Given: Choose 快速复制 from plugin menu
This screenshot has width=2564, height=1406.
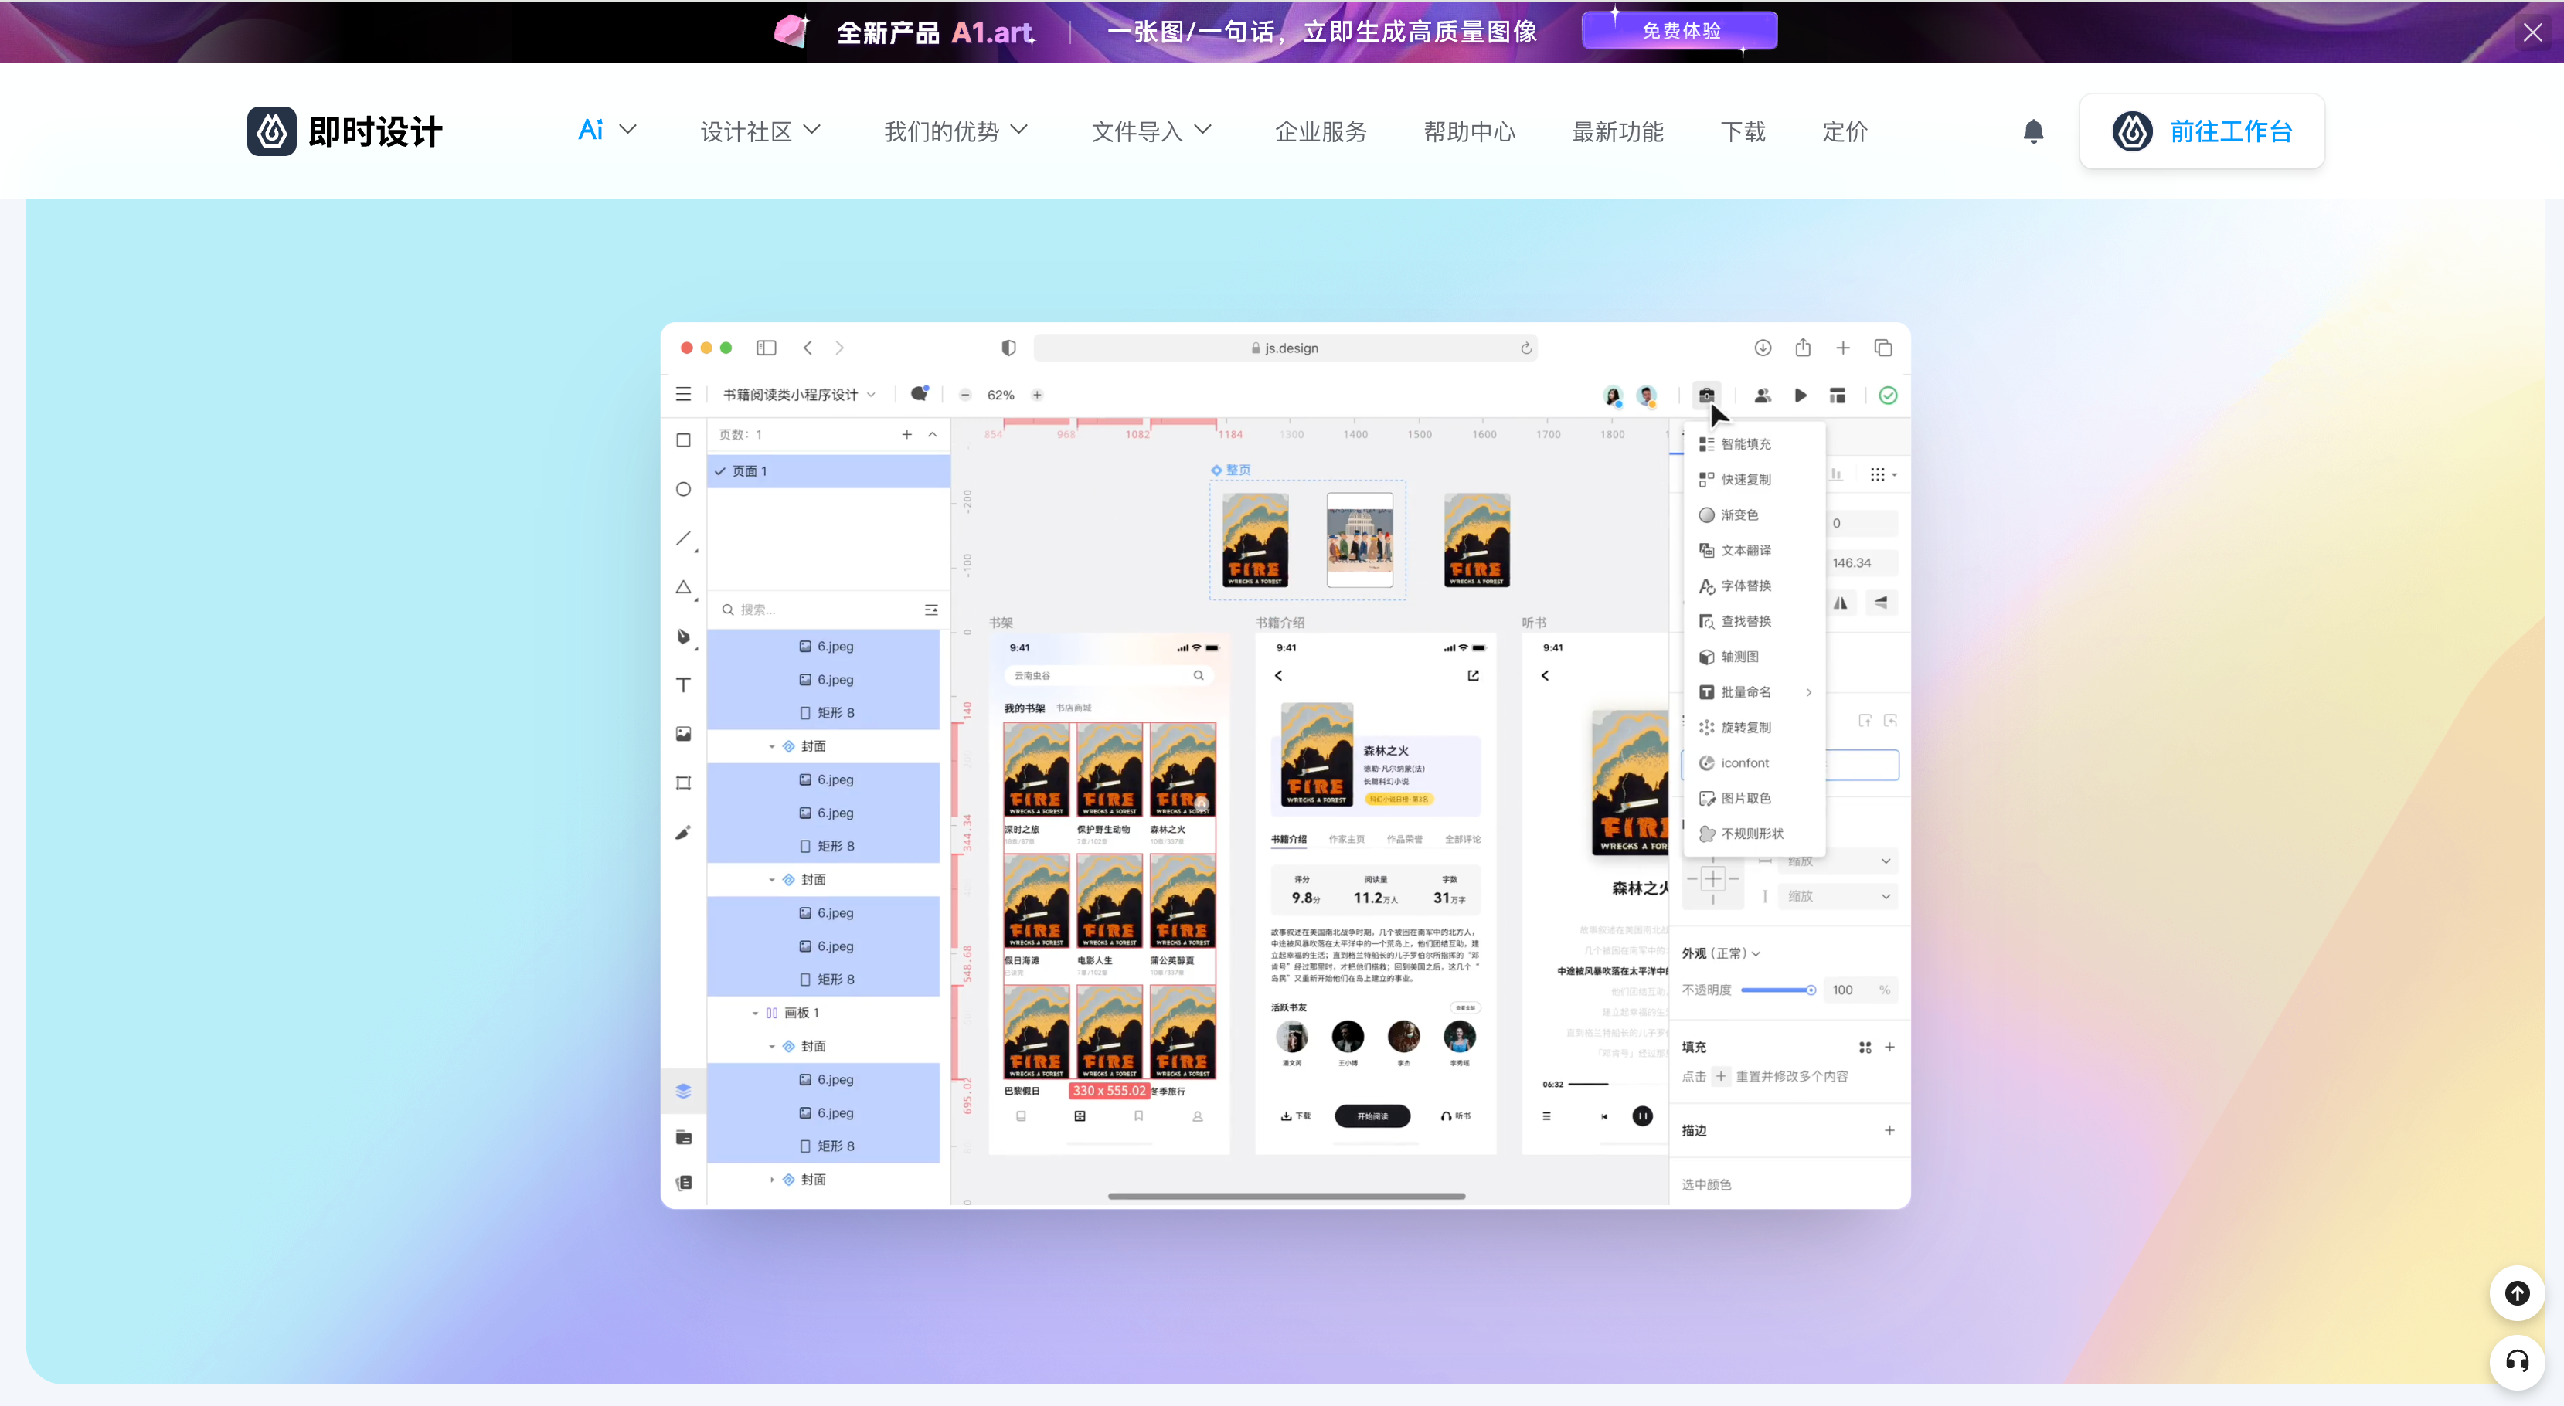Looking at the screenshot, I should [1754, 480].
